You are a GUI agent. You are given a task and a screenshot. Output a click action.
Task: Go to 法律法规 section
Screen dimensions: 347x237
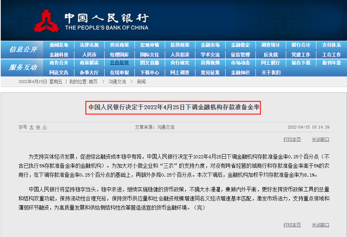(x=89, y=45)
